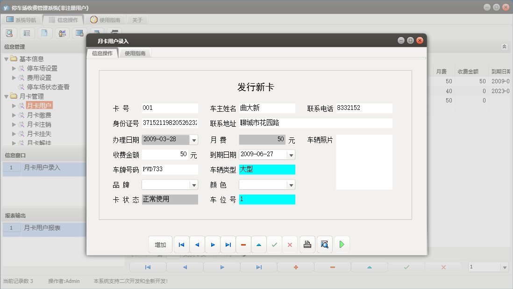Click the document toolbar icon

(x=45, y=33)
